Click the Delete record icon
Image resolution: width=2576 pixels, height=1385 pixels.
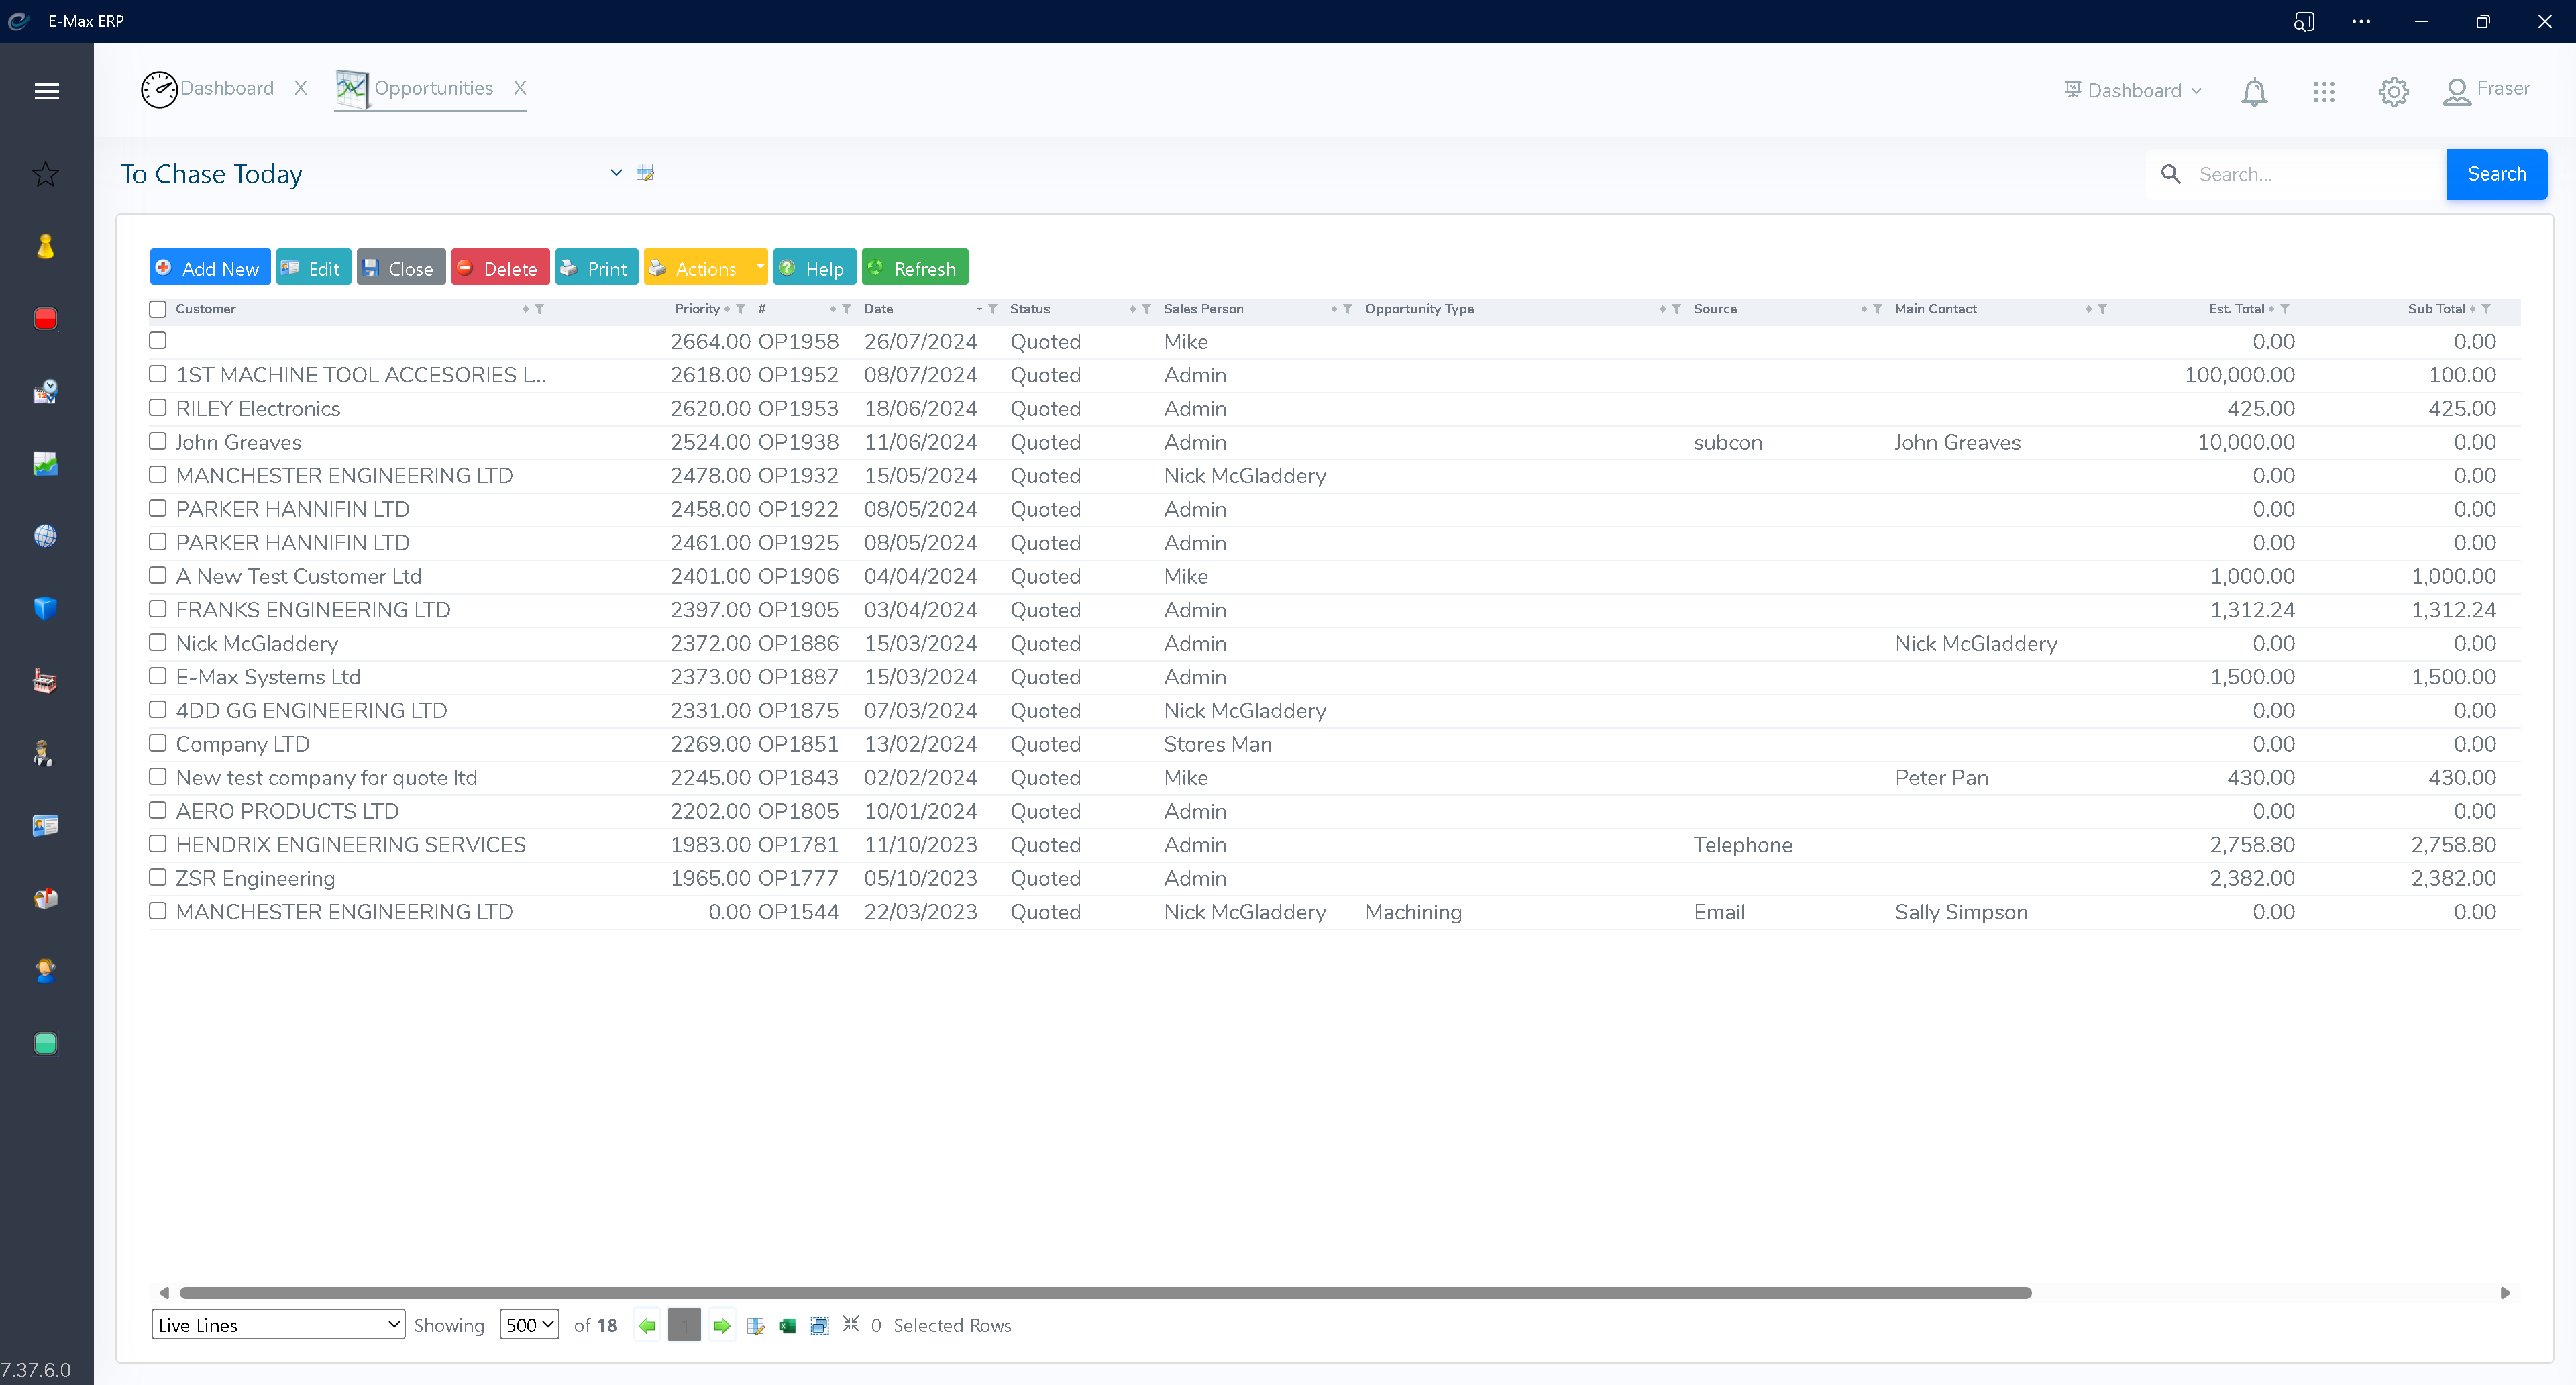pyautogui.click(x=498, y=266)
